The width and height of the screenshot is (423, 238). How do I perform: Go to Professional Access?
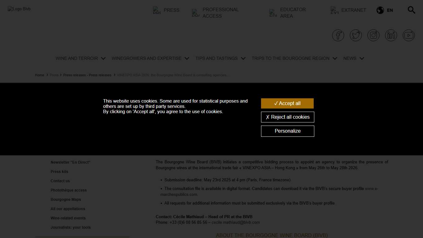[x=220, y=13]
